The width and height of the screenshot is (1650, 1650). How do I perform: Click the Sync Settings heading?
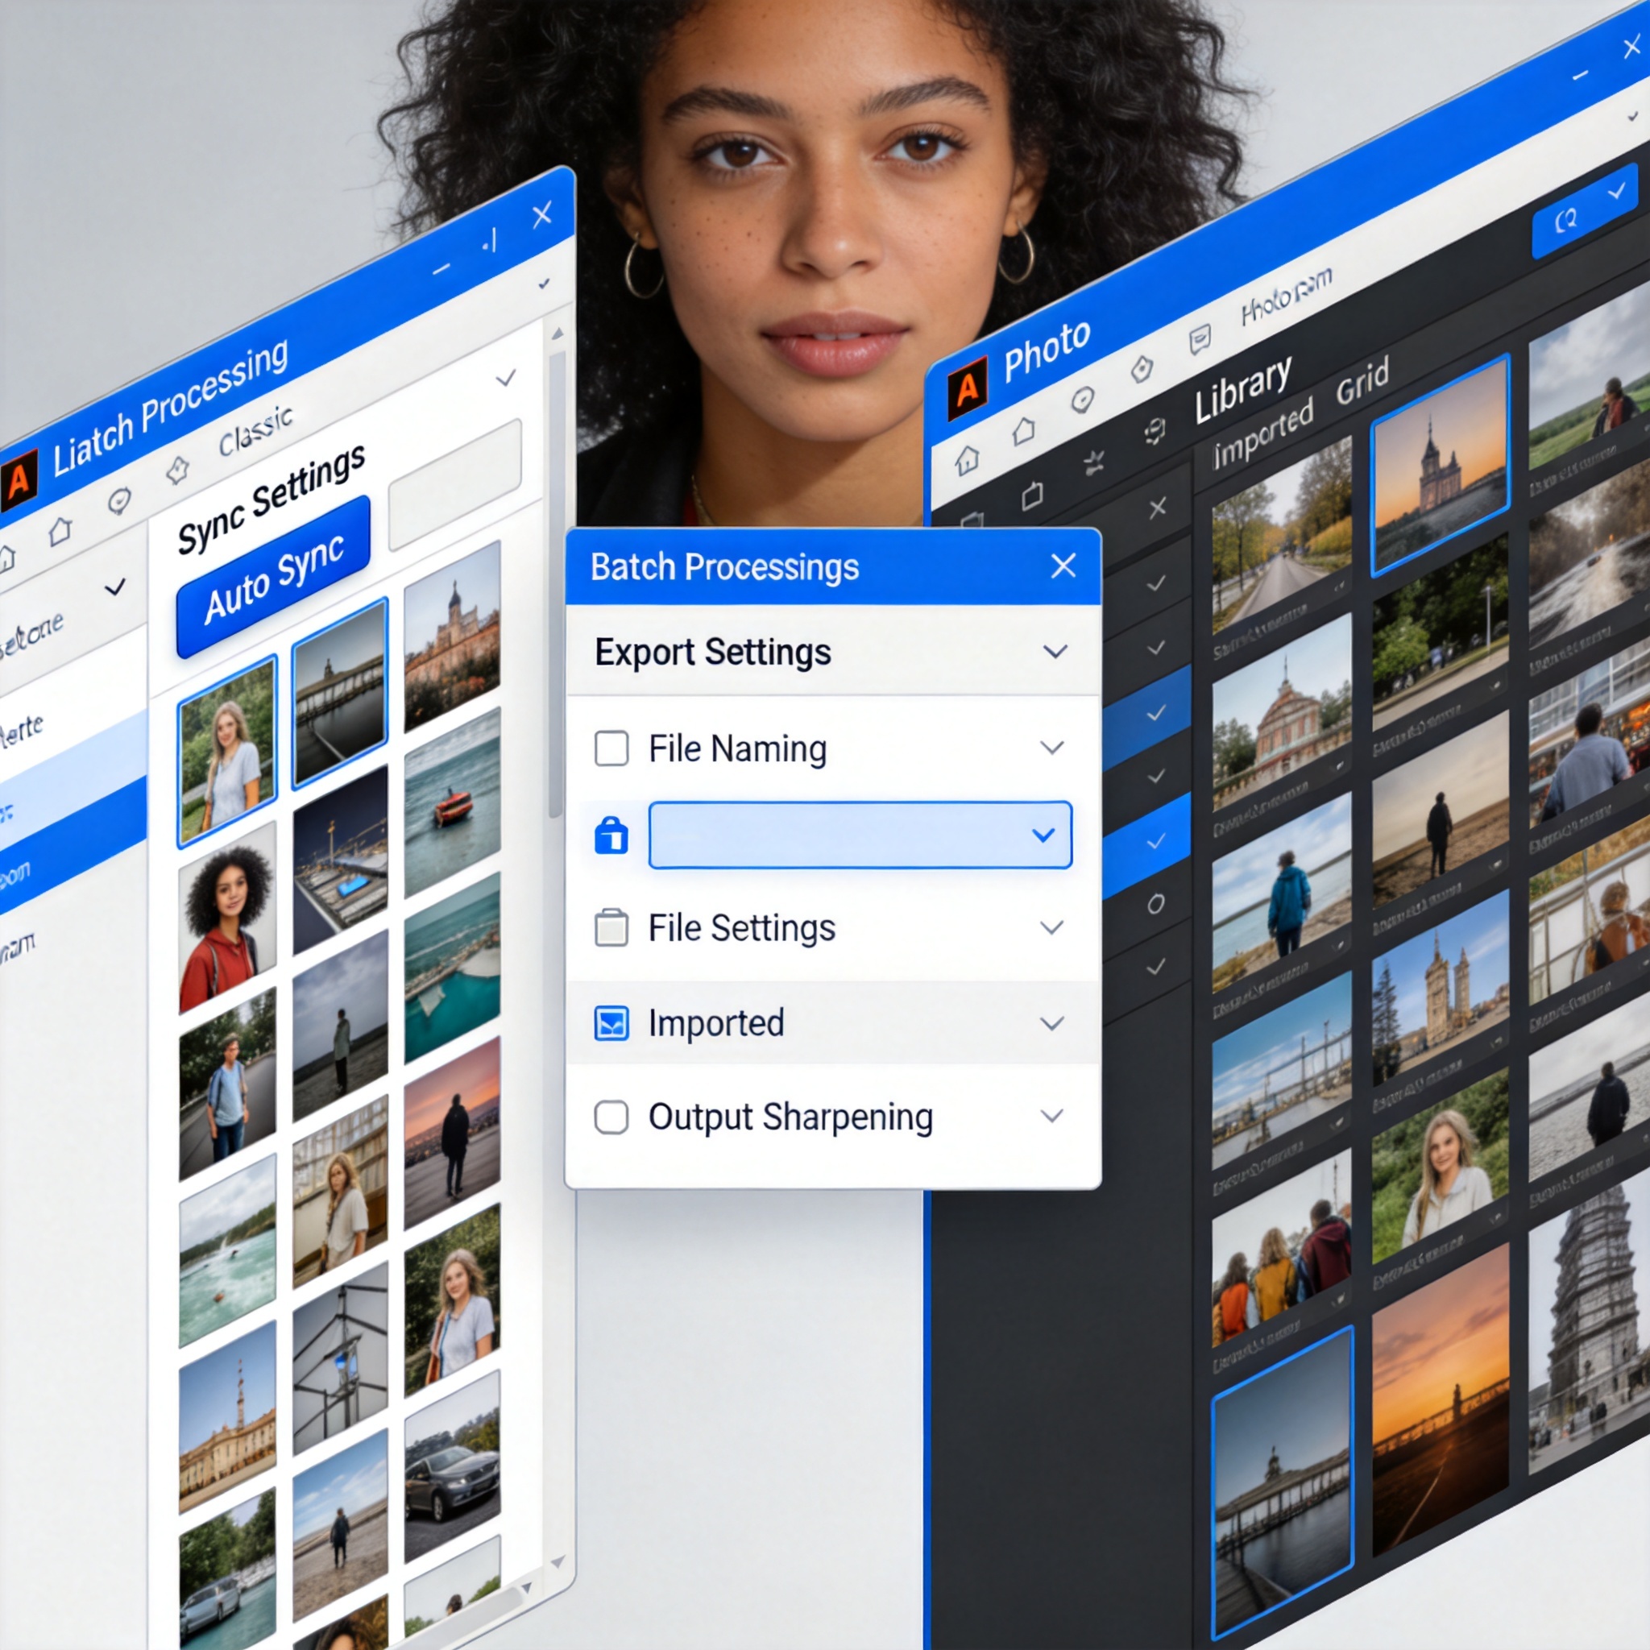coord(272,499)
